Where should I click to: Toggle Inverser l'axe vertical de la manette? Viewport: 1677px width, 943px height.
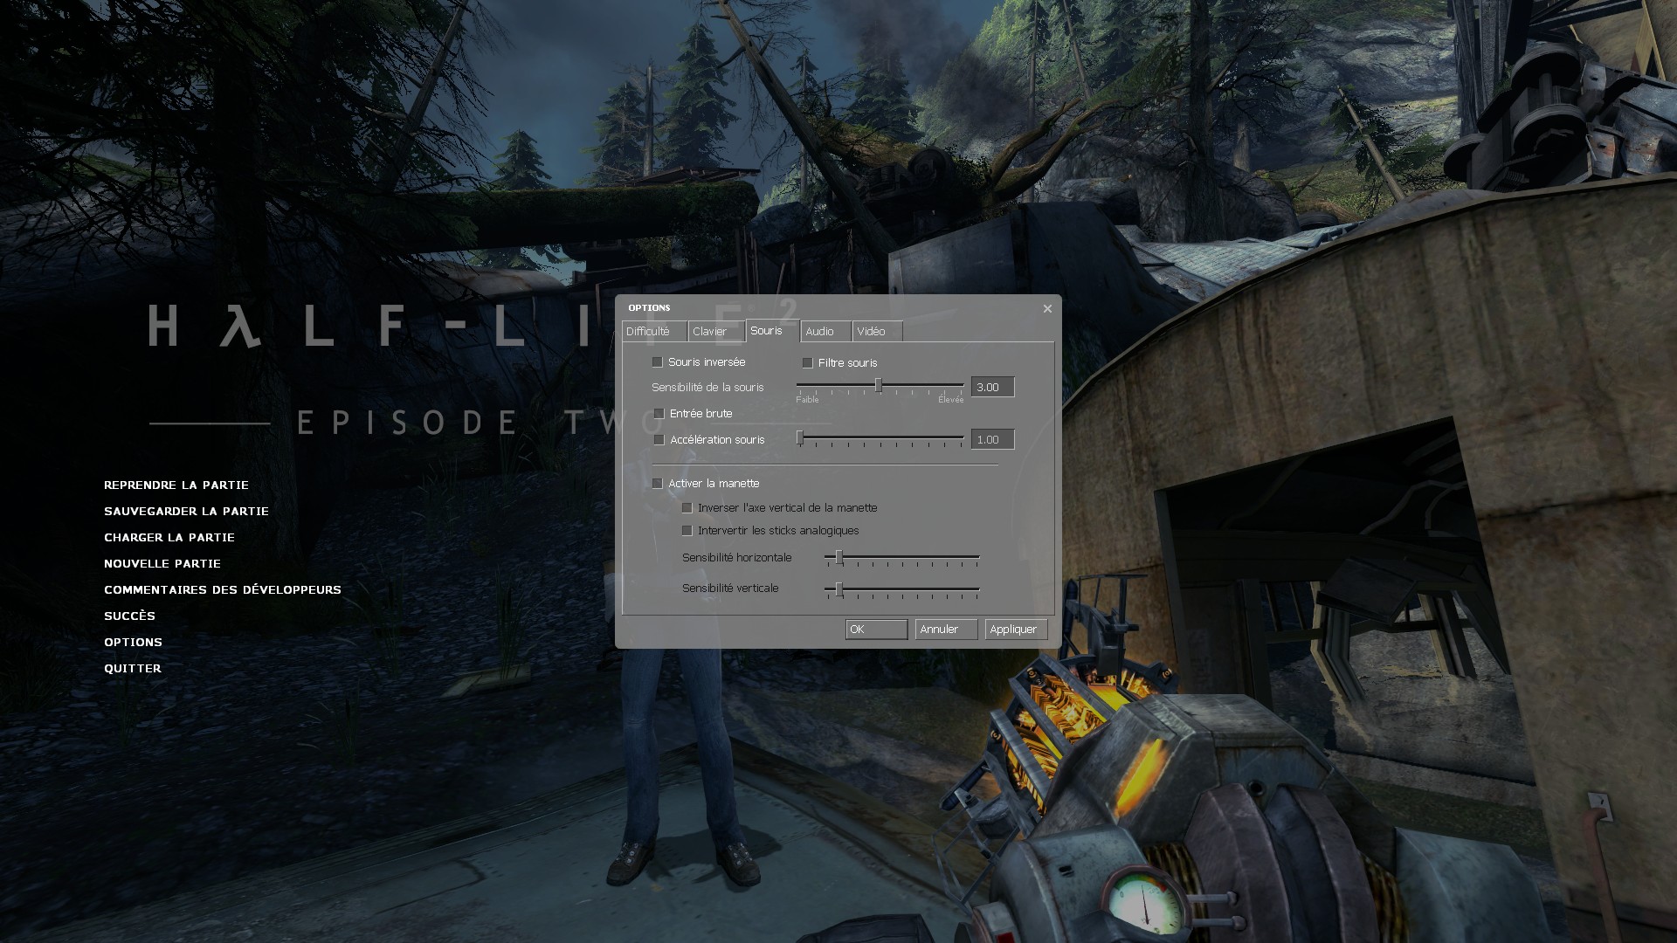687,508
